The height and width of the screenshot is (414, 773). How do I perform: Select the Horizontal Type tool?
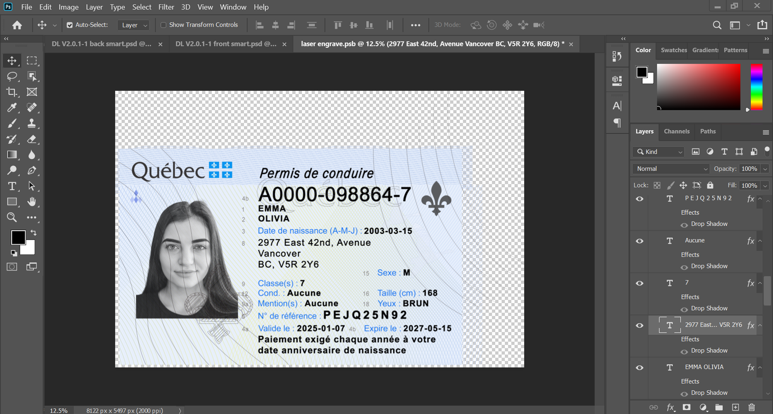click(x=12, y=186)
